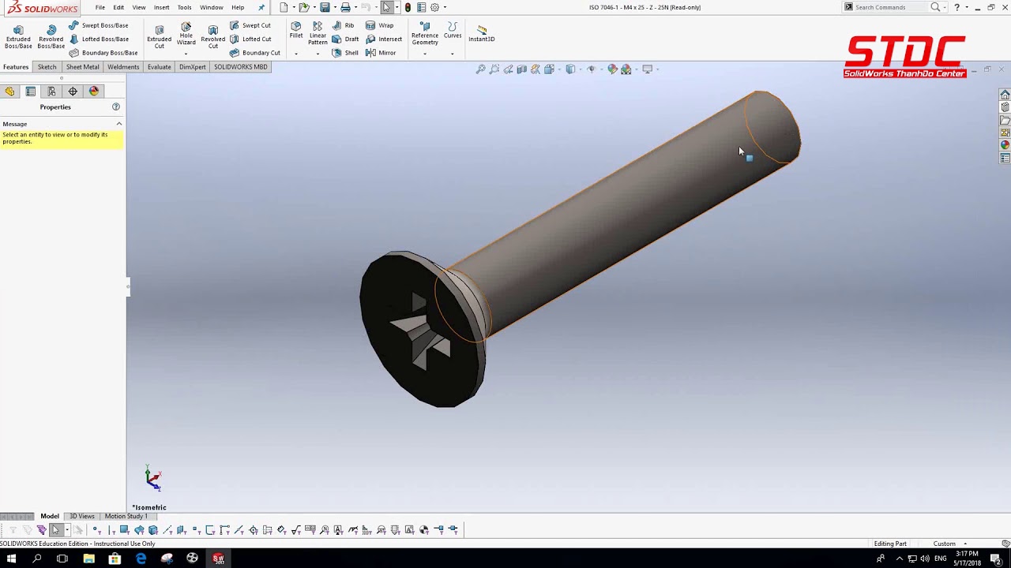Pin the menu bar

[261, 7]
